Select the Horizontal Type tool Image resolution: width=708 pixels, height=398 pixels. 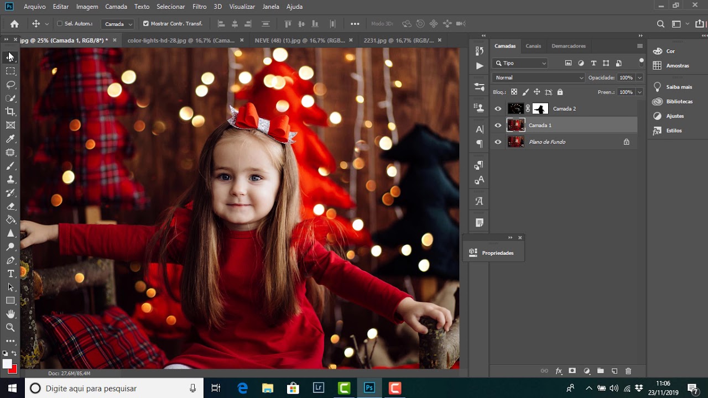[11, 274]
